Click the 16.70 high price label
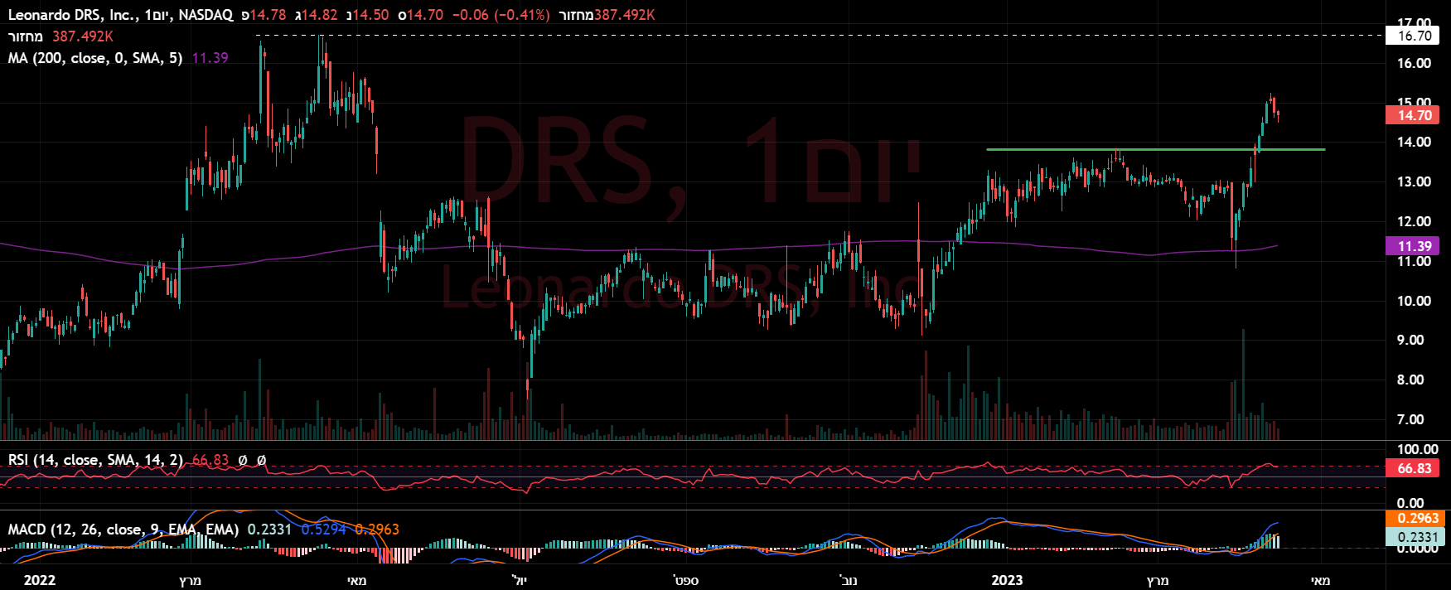Image resolution: width=1451 pixels, height=590 pixels. click(x=1414, y=36)
